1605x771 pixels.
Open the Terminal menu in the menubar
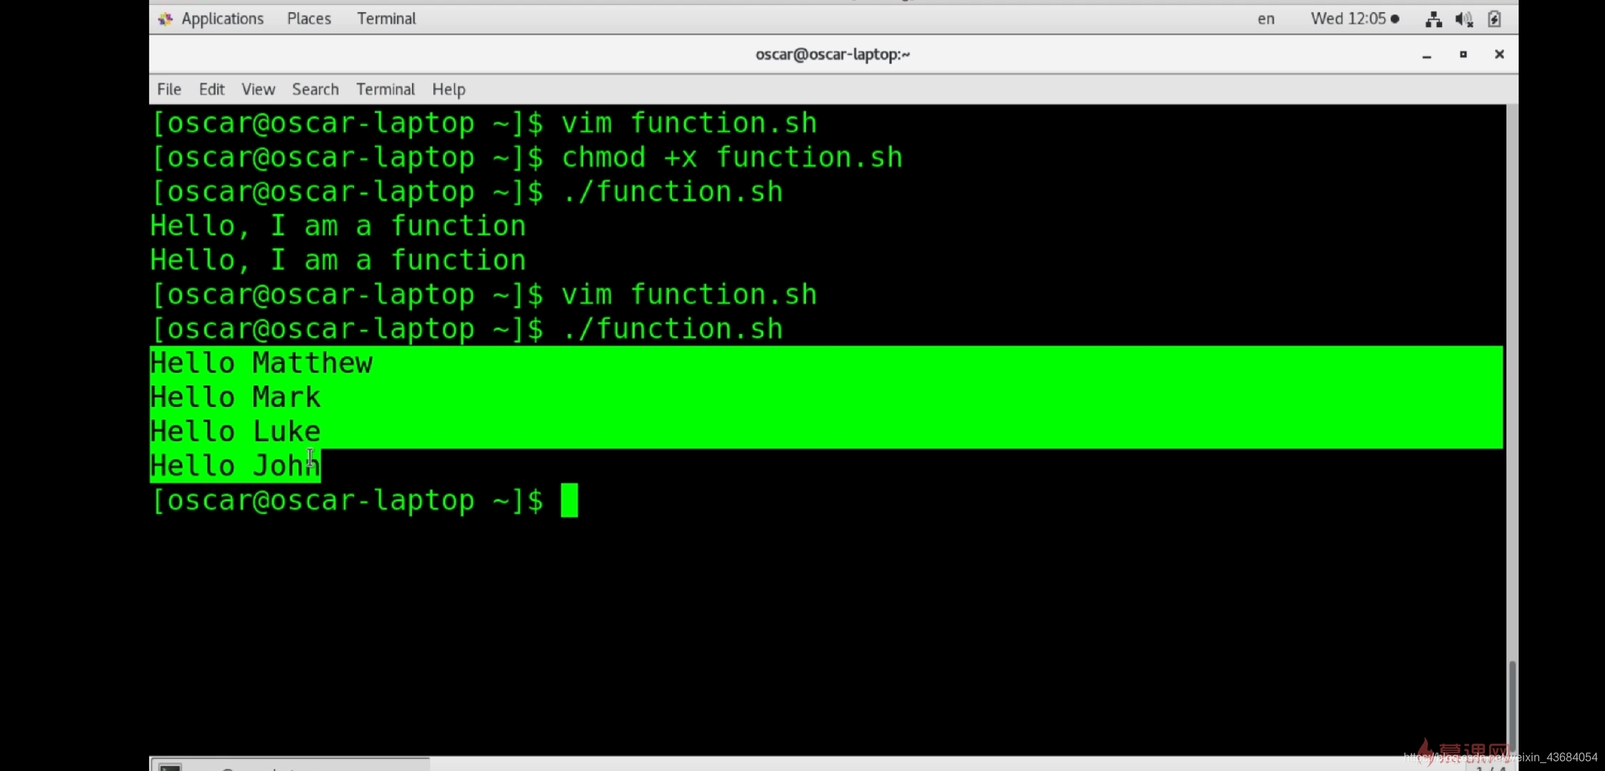tap(386, 89)
